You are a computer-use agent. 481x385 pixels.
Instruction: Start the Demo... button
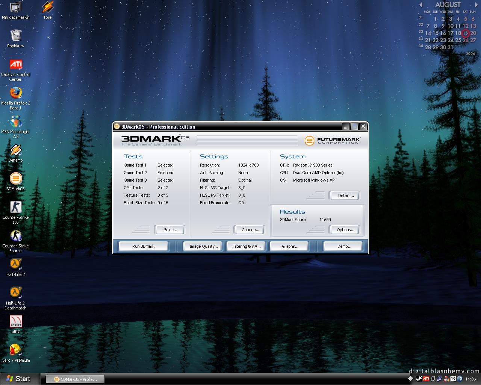[x=344, y=246]
